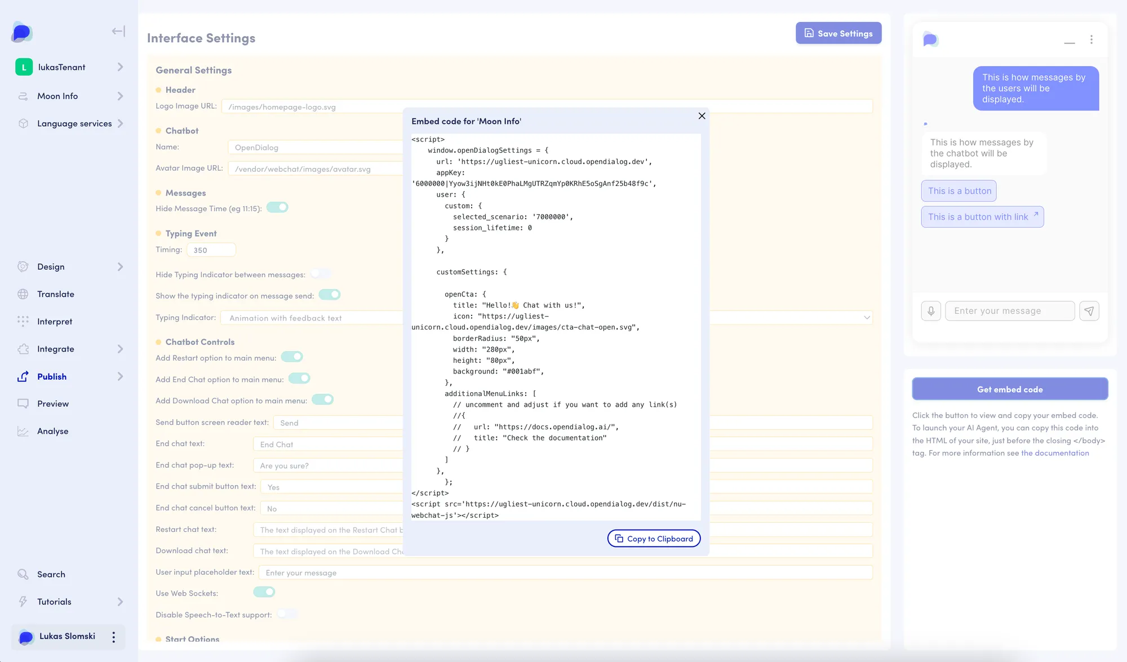1127x662 pixels.
Task: Click the Interpret dots icon
Action: 23,321
